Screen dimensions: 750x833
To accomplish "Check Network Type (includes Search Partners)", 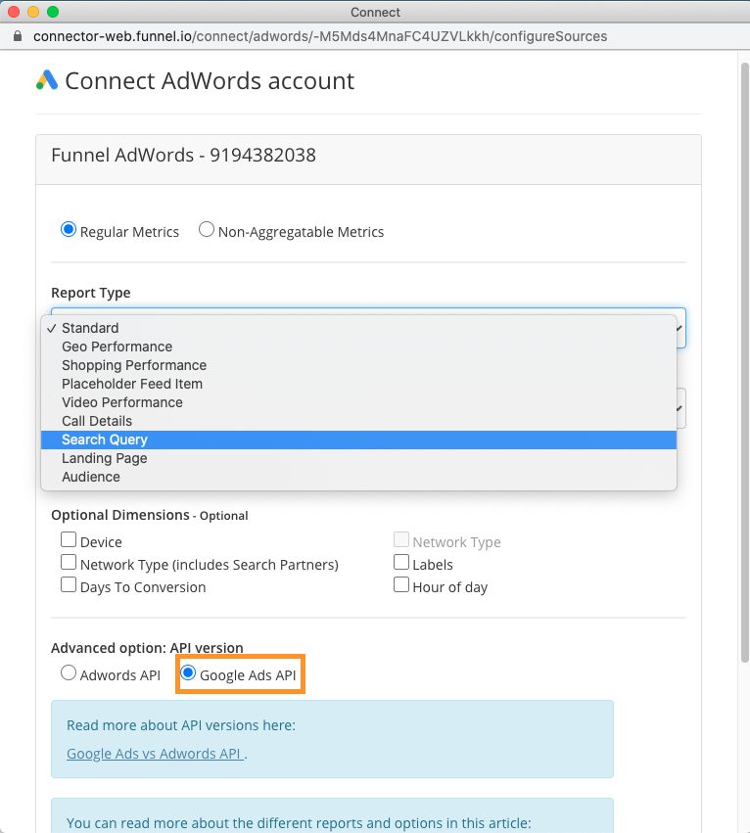I will pyautogui.click(x=69, y=562).
